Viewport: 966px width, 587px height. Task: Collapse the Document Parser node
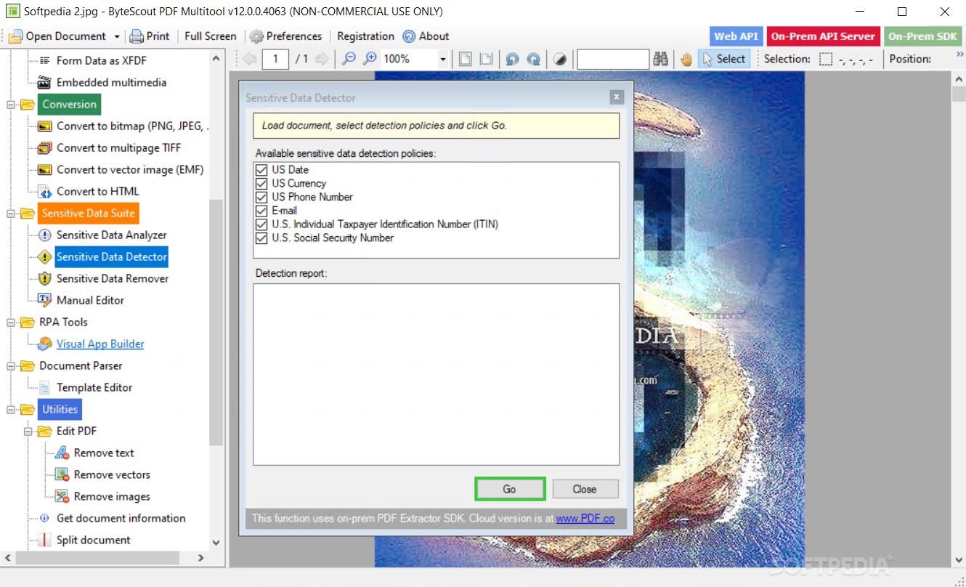[x=11, y=365]
